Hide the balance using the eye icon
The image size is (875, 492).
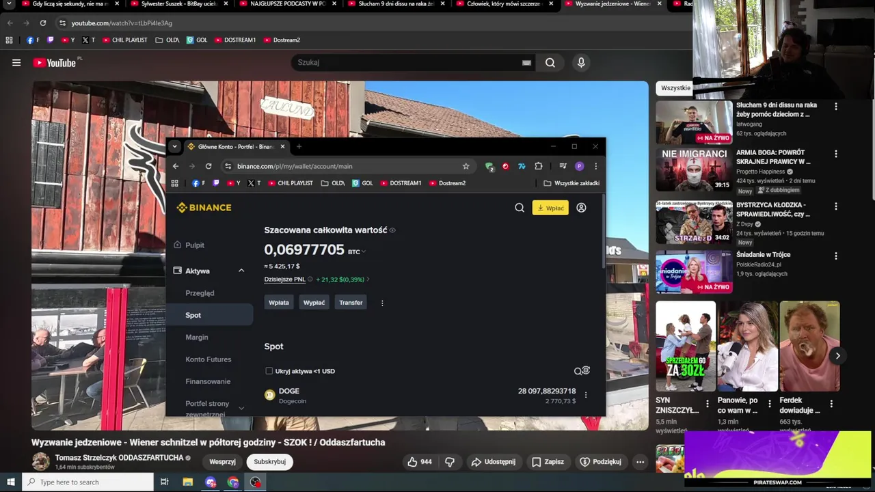[392, 230]
